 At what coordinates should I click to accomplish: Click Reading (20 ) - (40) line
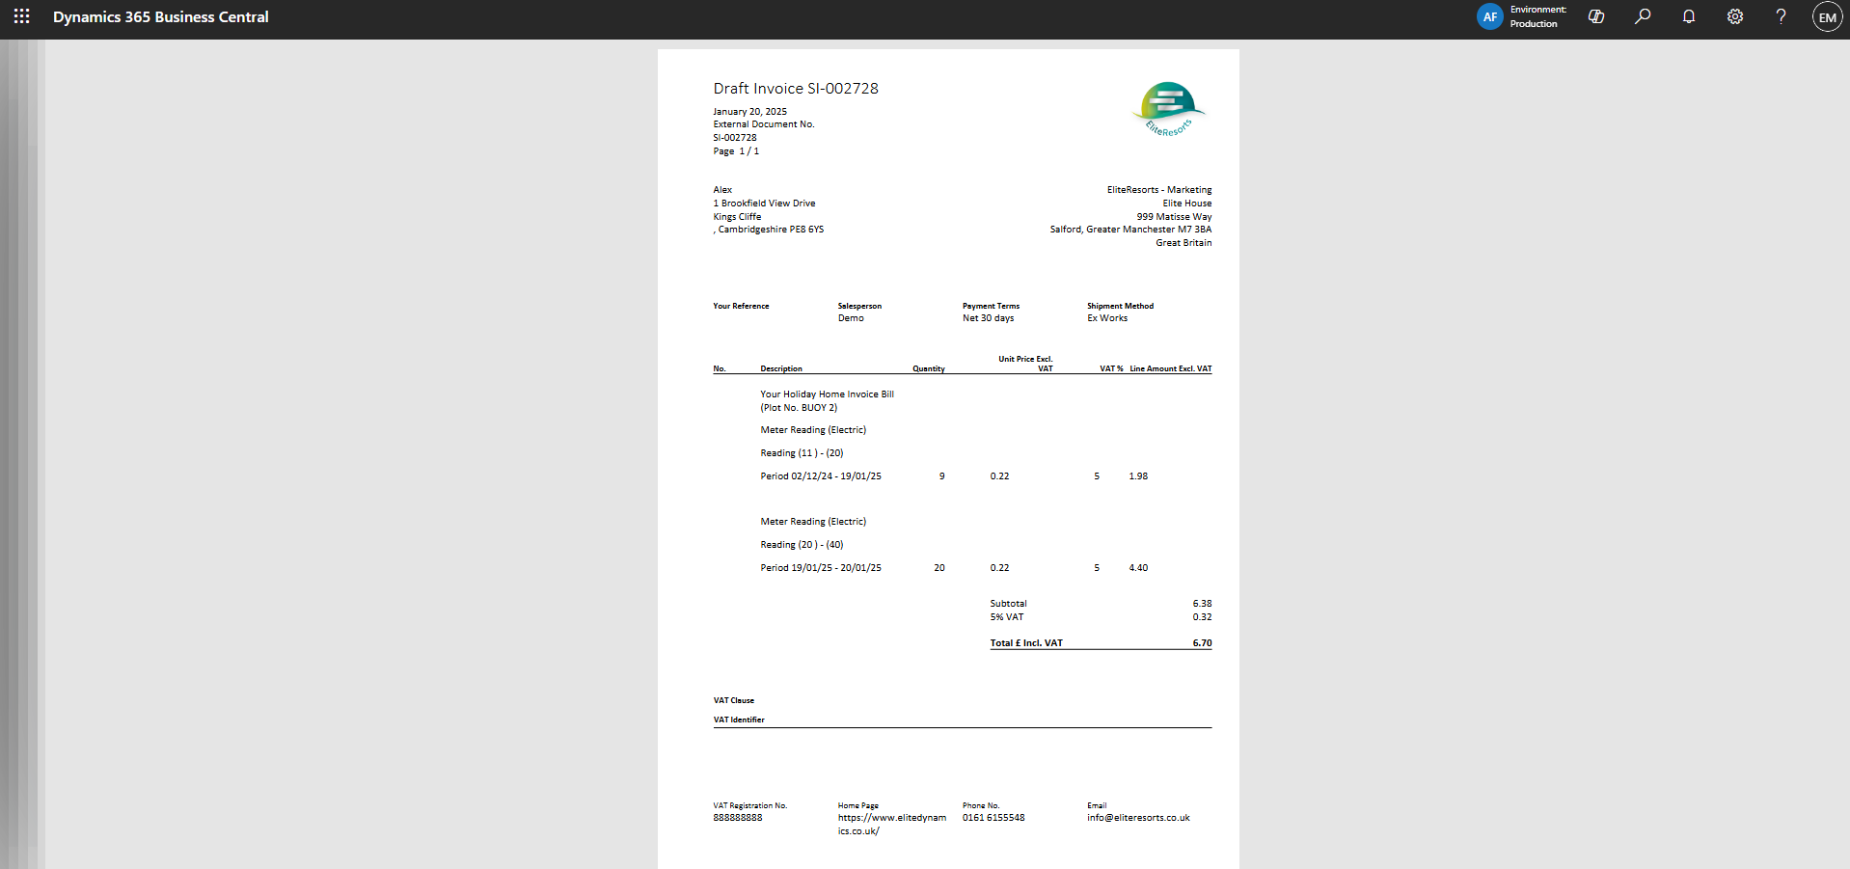click(802, 545)
